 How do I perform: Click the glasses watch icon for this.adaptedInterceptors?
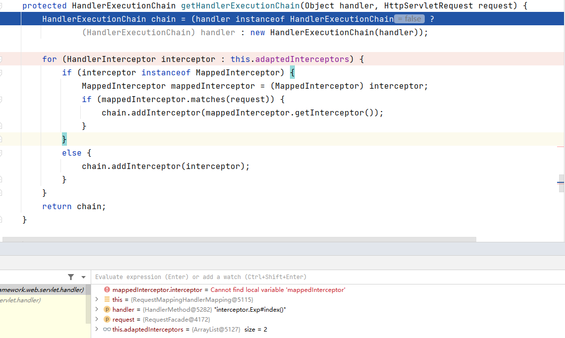click(107, 330)
